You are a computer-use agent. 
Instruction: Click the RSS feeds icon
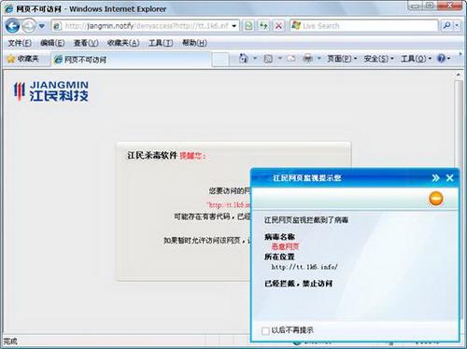[268, 59]
